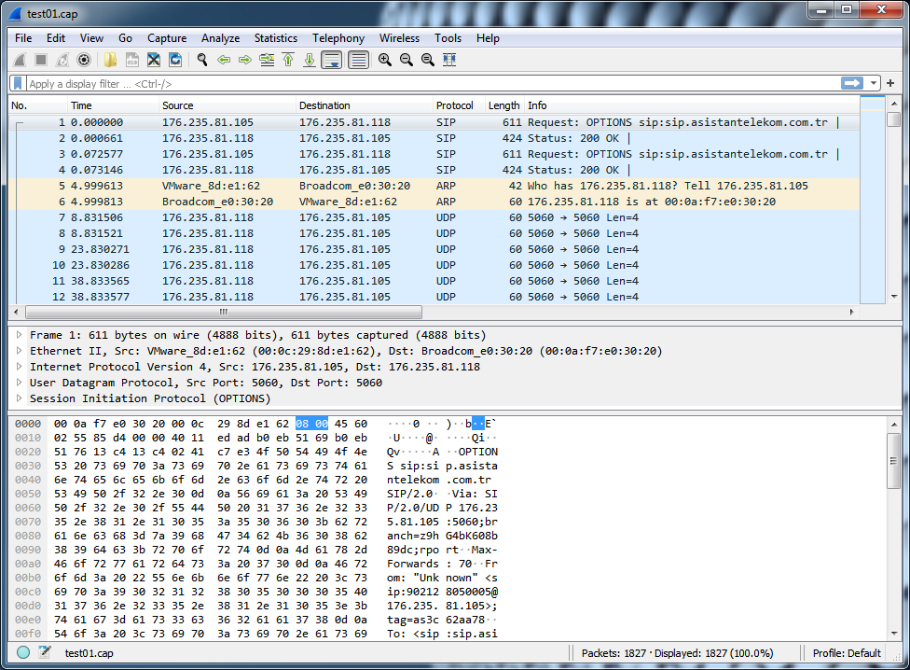Open capture options via the gear icon
Screen dimensions: 910x670
tap(84, 60)
